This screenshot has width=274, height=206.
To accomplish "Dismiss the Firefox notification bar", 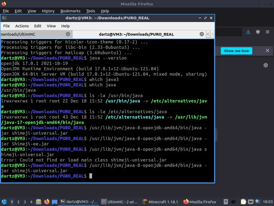I will [x=268, y=50].
